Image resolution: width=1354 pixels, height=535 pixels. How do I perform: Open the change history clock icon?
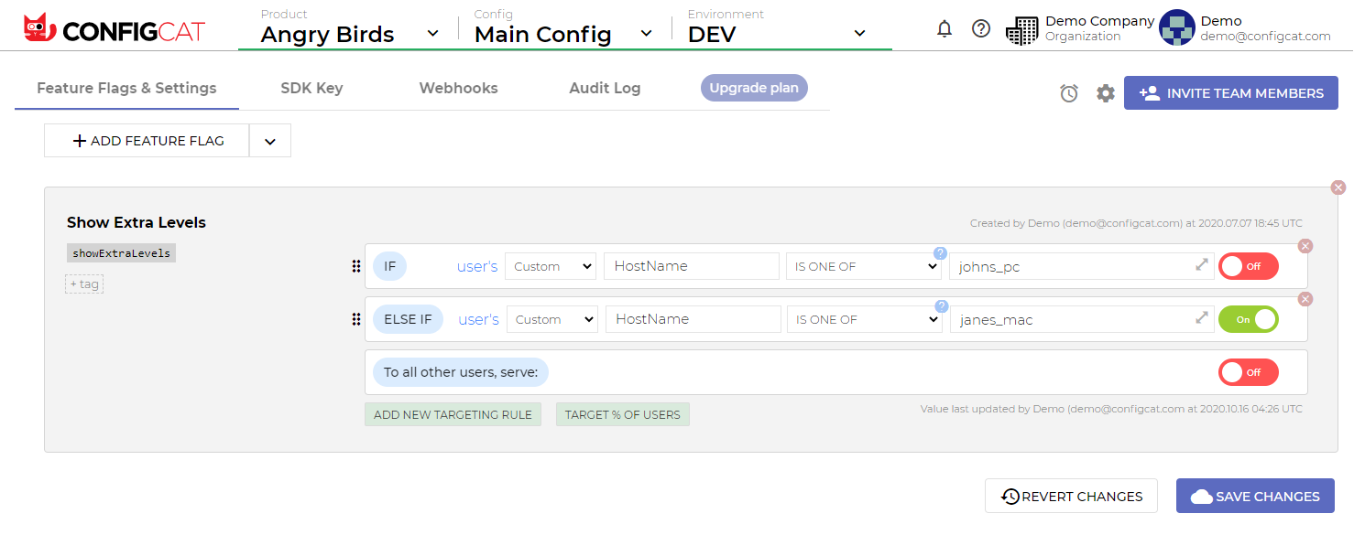pyautogui.click(x=1069, y=92)
